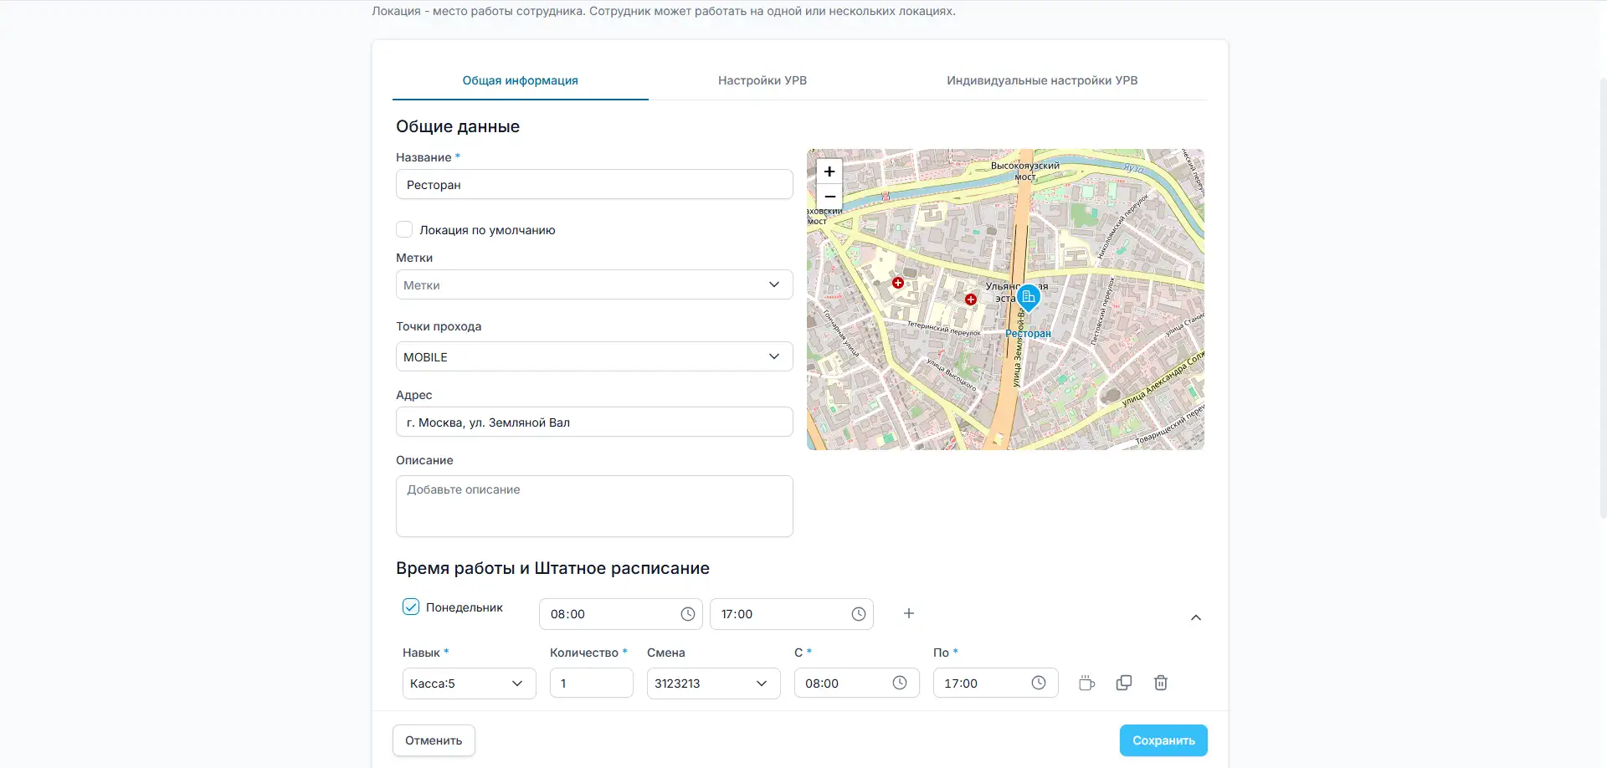Open clock picker in shift По field
The image size is (1607, 768).
[1039, 683]
